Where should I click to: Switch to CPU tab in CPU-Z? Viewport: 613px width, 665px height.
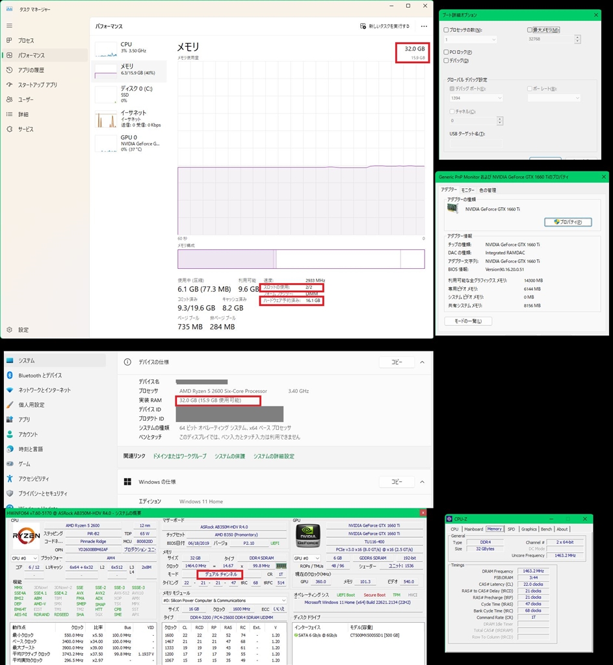[x=454, y=529]
